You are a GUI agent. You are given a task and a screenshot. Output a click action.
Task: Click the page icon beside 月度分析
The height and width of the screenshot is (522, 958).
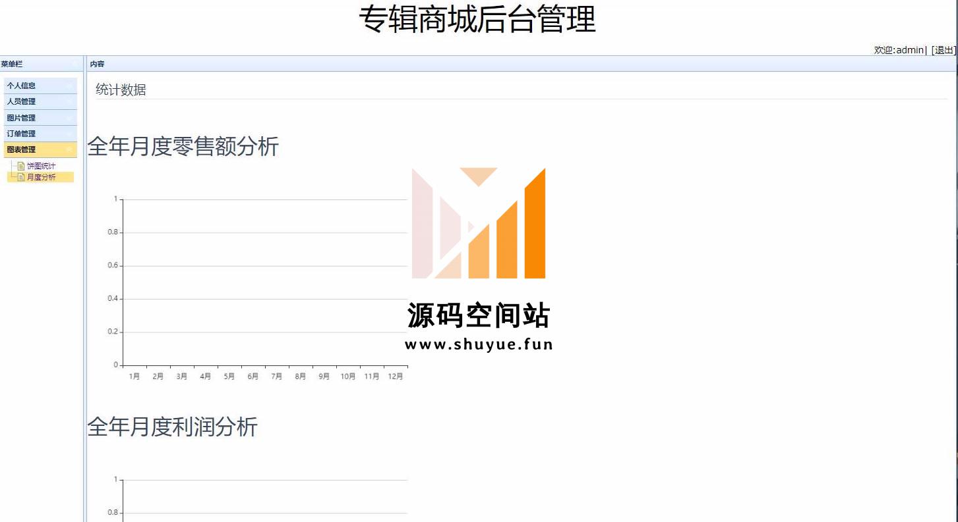point(21,177)
